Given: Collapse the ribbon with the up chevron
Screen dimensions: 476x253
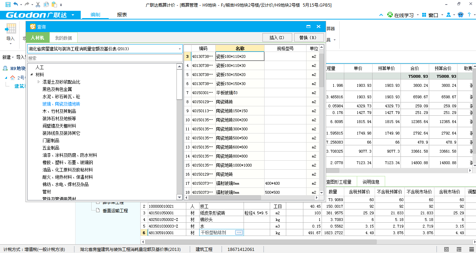Looking at the screenshot, I should (381, 15).
